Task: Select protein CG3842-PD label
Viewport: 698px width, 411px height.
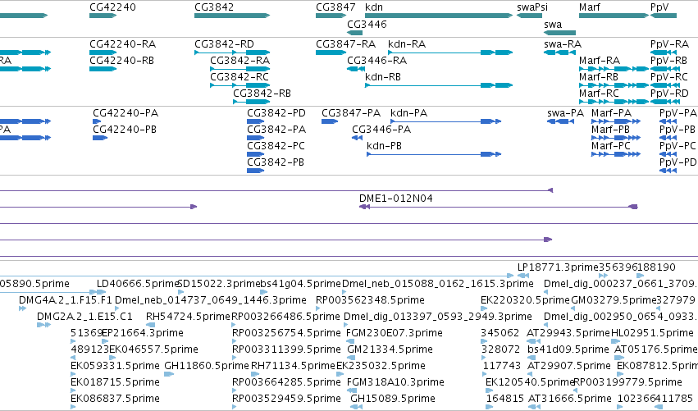Action: coord(276,113)
